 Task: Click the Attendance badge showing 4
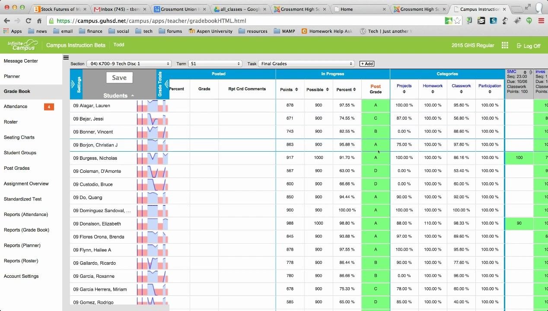point(49,107)
